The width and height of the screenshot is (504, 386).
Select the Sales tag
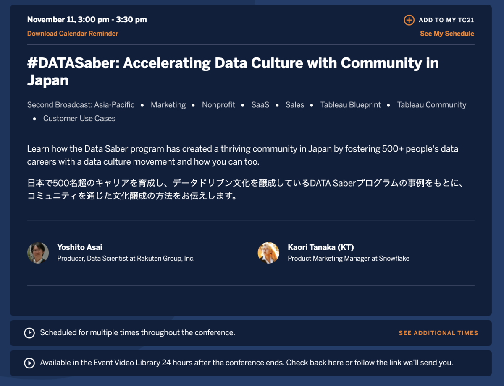294,105
